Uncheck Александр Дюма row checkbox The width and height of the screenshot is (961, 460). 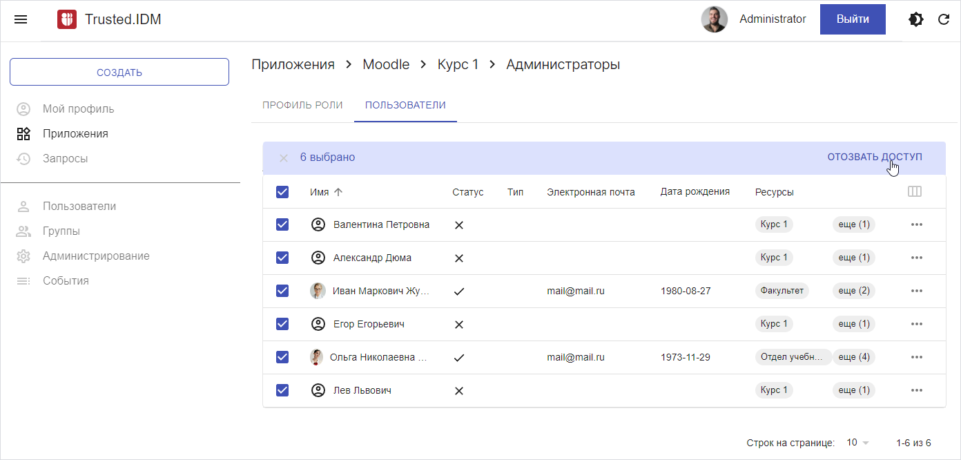pyautogui.click(x=282, y=258)
